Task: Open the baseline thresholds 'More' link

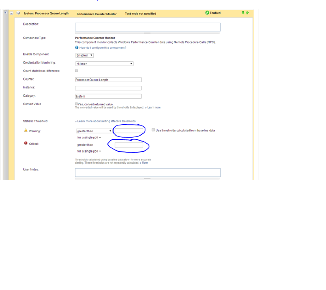Action: [x=145, y=163]
